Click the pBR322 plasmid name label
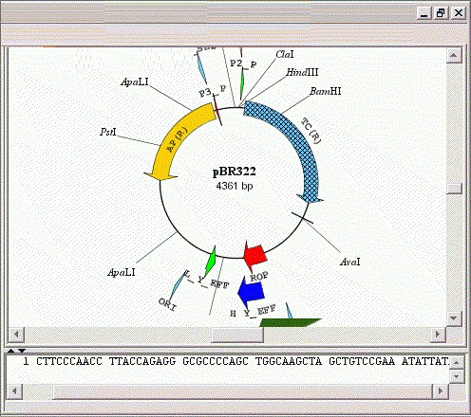The image size is (471, 417). pos(235,172)
